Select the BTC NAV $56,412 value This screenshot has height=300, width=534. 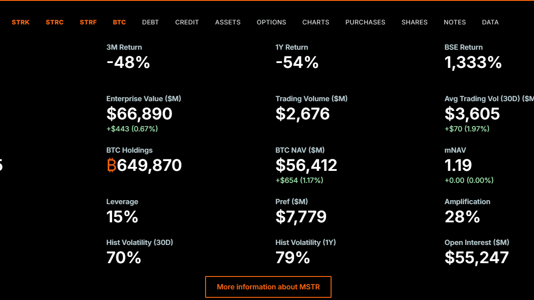tap(306, 166)
